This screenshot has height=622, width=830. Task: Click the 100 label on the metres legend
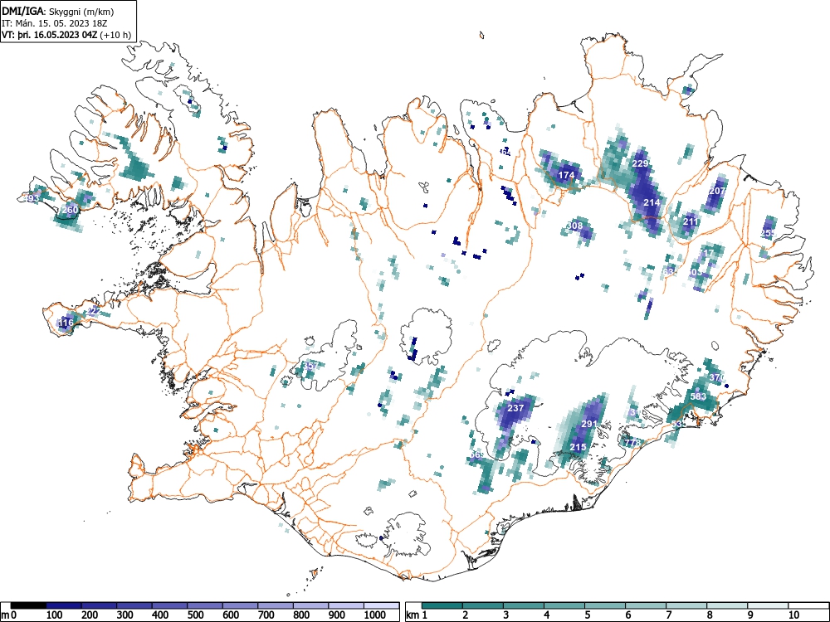55,615
